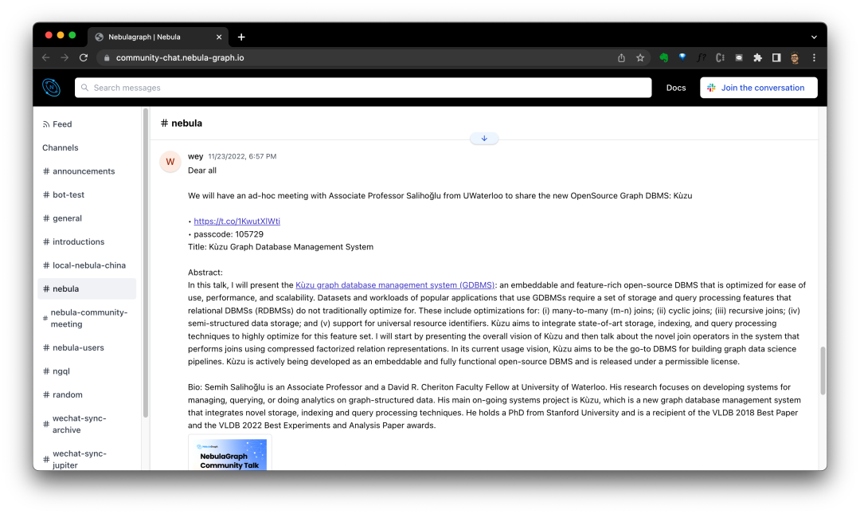
Task: Open the Docs link
Action: [676, 88]
